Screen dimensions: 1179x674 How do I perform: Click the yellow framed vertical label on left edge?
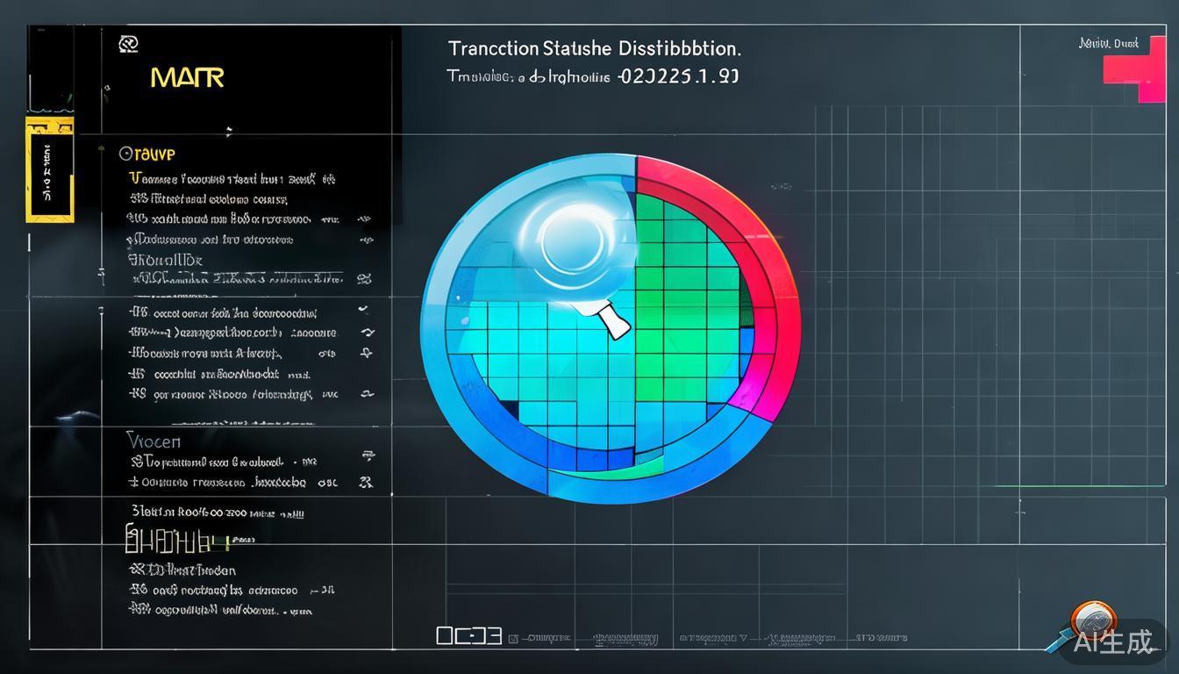[48, 168]
